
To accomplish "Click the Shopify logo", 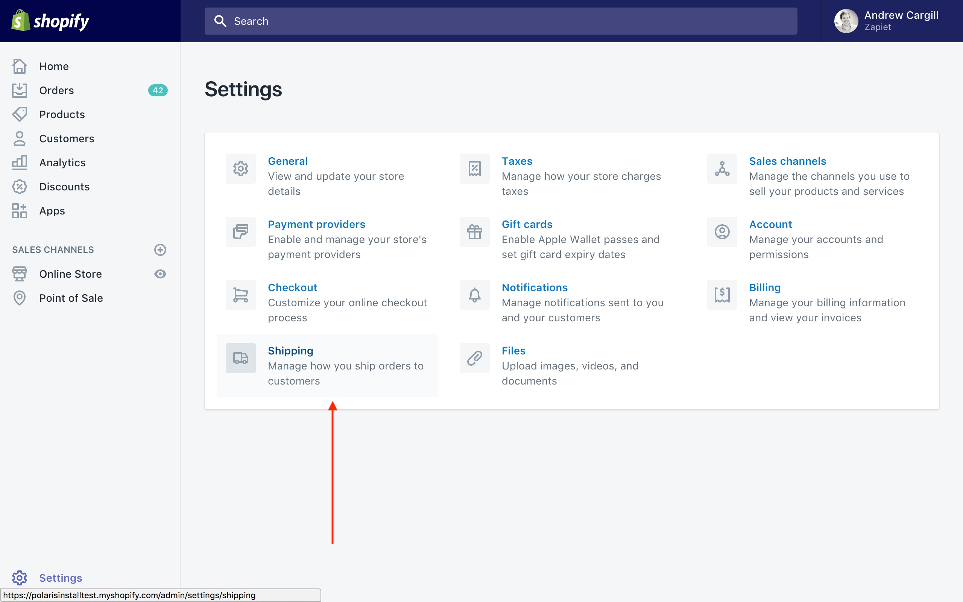I will pyautogui.click(x=50, y=21).
